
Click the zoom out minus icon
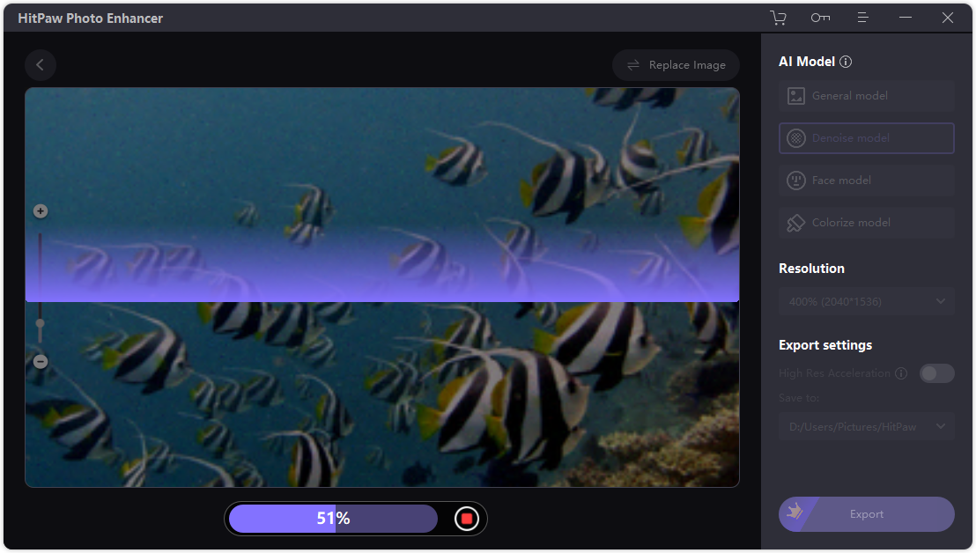pos(41,361)
